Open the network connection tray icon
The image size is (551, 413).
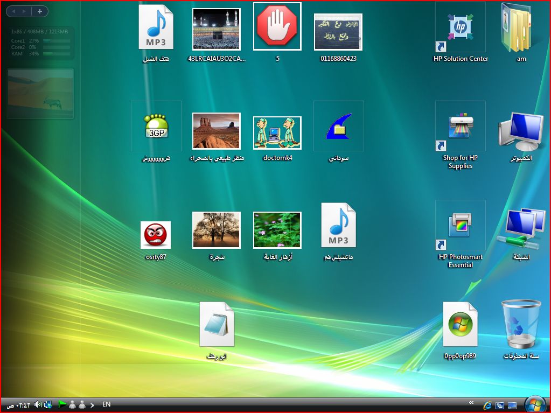pos(48,404)
